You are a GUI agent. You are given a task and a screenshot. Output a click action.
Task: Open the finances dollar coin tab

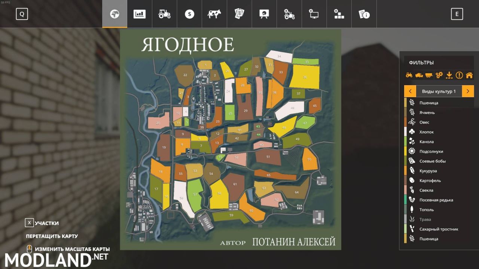189,14
